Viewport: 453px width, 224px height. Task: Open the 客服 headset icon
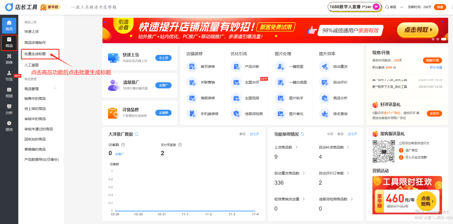[387, 7]
